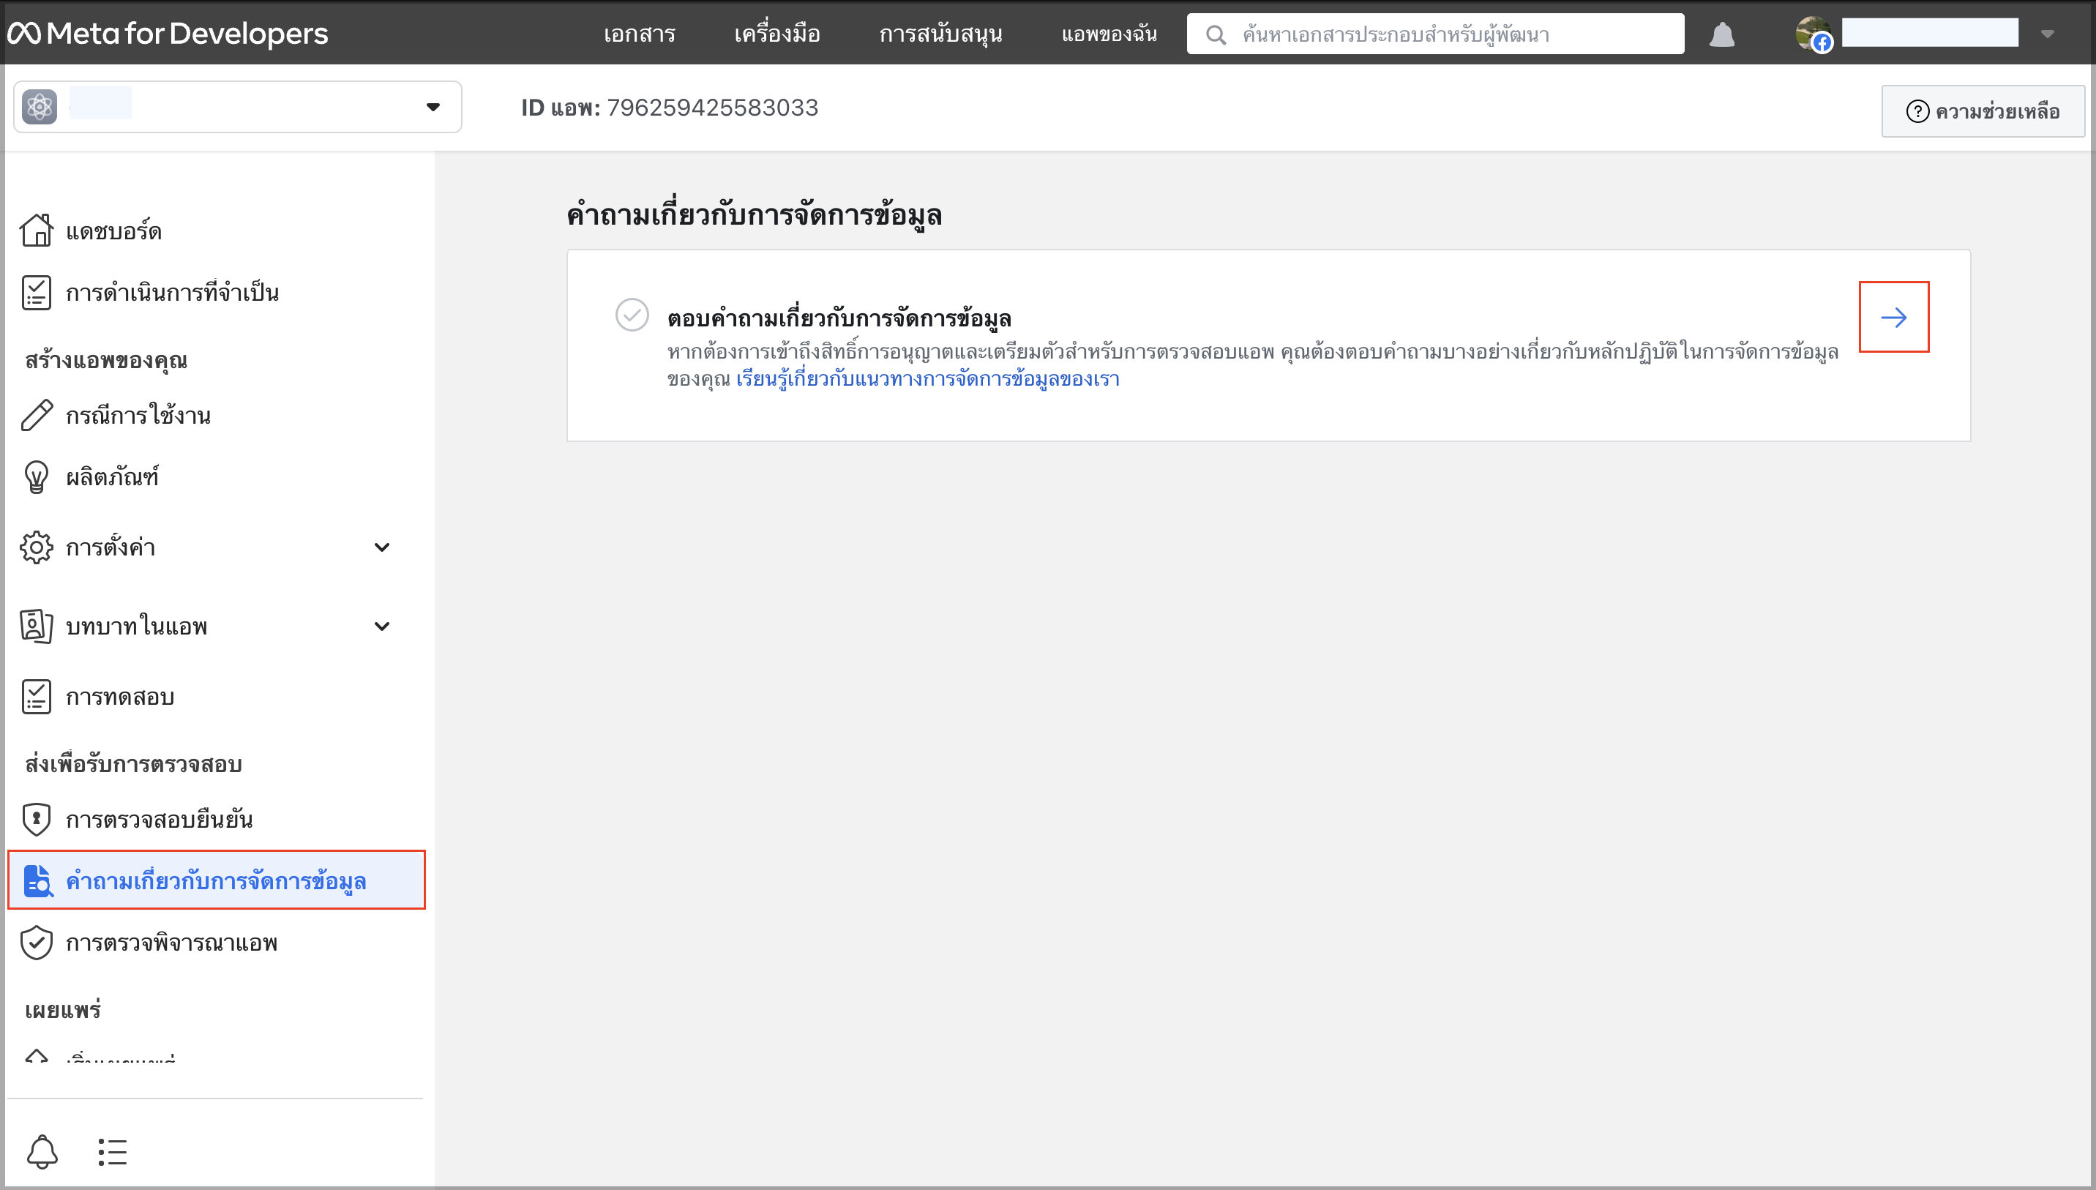Click the circle checkmark status icon
Image resolution: width=2096 pixels, height=1190 pixels.
click(x=632, y=315)
